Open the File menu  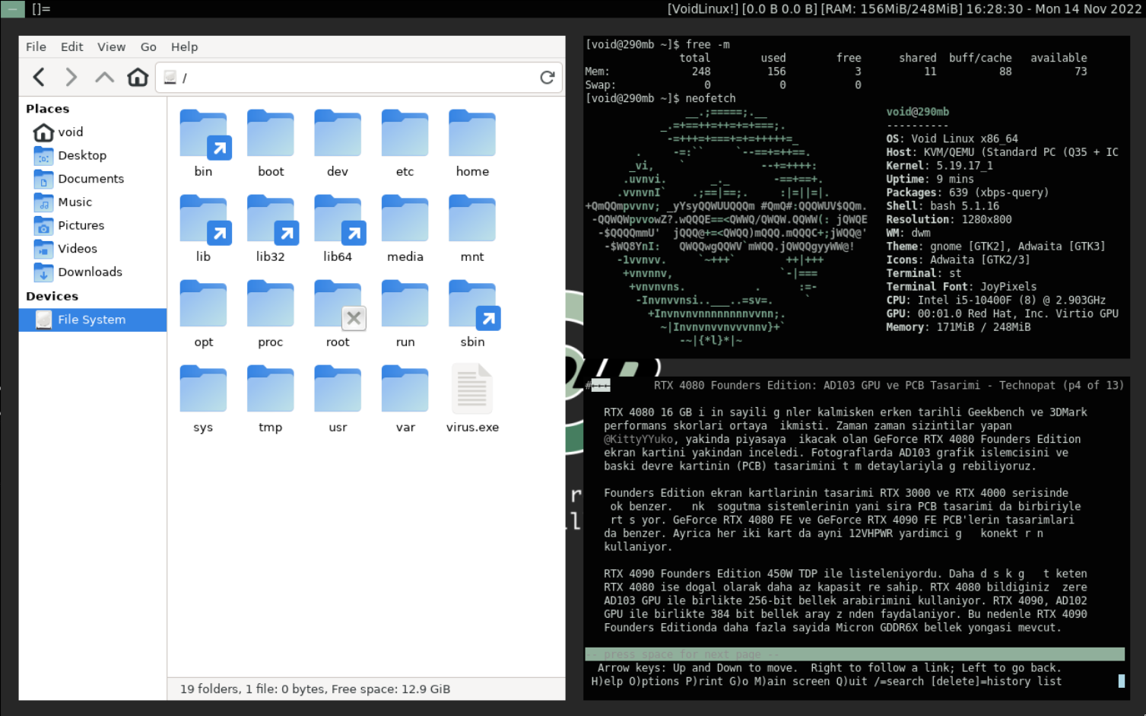pyautogui.click(x=36, y=46)
